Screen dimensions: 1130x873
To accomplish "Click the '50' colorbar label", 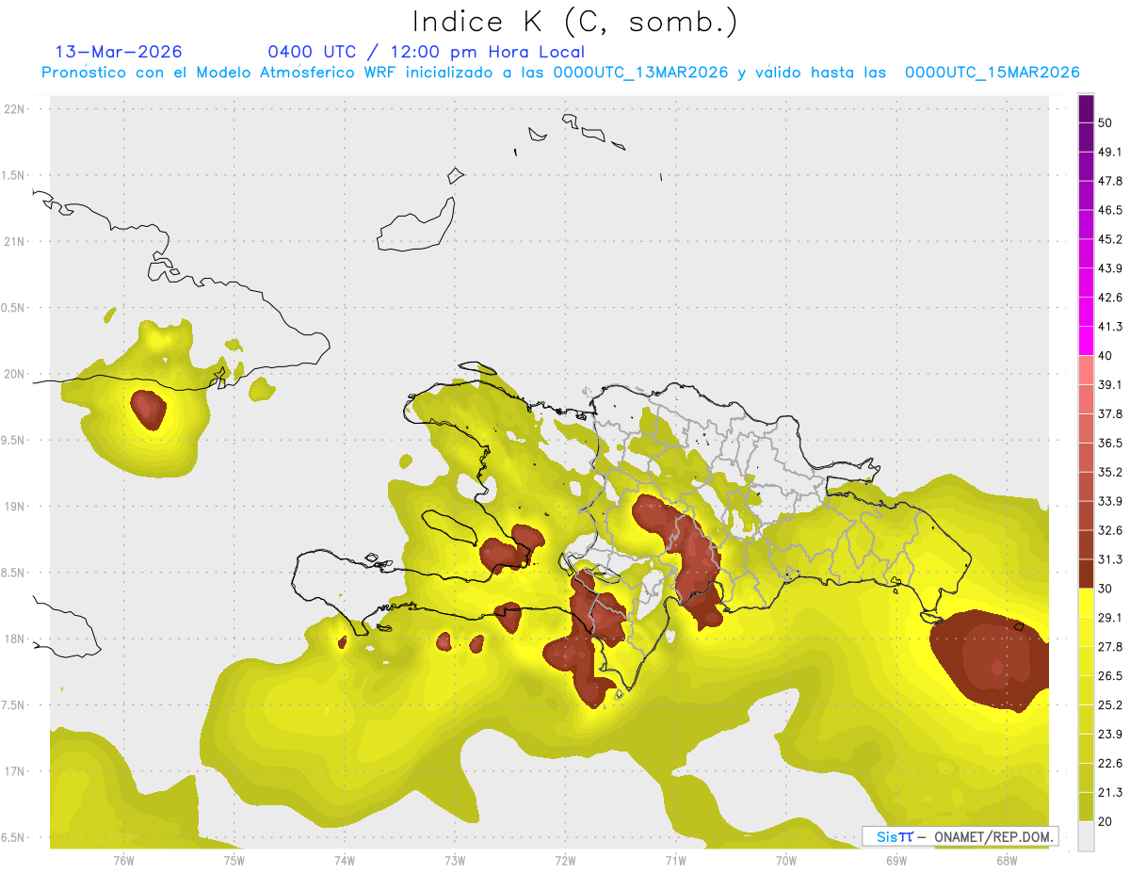I will 1105,122.
